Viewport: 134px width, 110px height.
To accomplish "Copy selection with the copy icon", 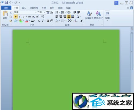I will click(x=11, y=17).
